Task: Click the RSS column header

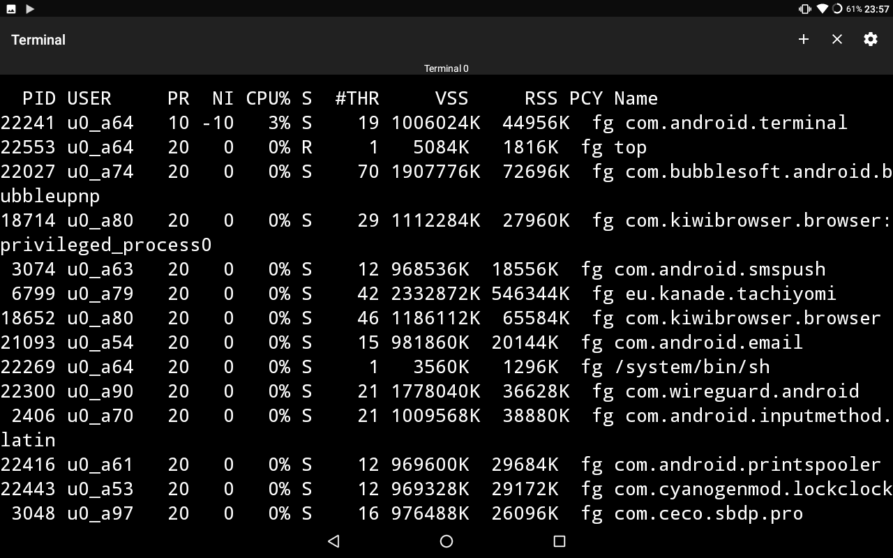Action: 541,98
